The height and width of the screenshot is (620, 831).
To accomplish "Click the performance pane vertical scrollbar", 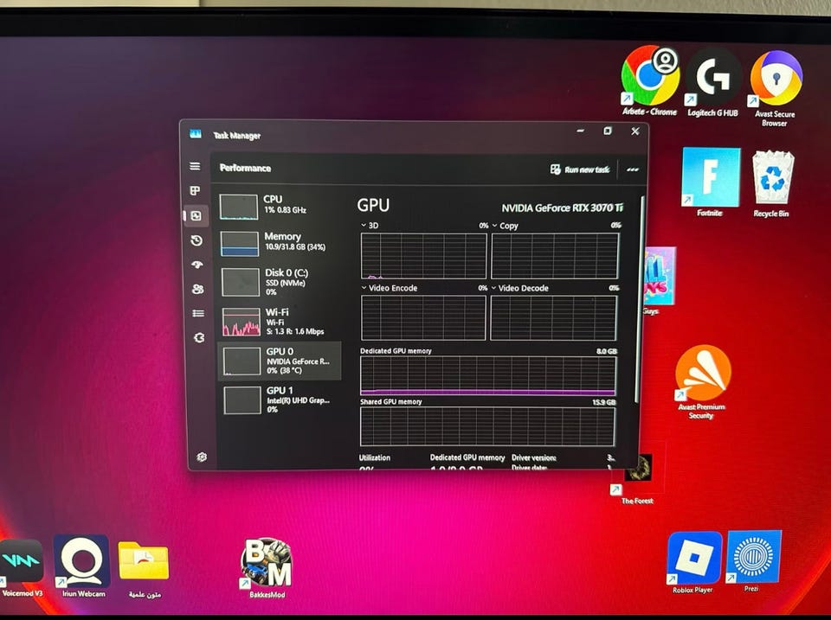I will tap(639, 299).
